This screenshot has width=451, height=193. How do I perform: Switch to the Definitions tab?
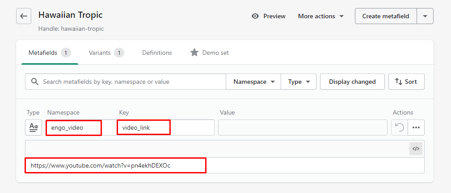pos(157,53)
